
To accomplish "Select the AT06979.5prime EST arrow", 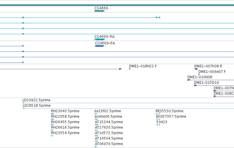I will coord(96,147).
